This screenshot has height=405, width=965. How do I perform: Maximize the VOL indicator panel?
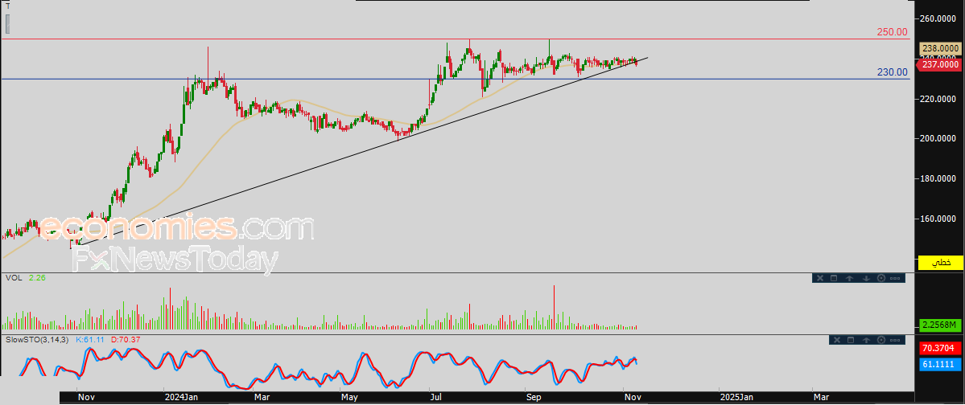[834, 278]
